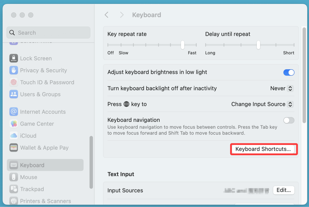This screenshot has height=207, width=309.
Task: Click the Touch ID fingerprint icon
Action: click(x=14, y=82)
